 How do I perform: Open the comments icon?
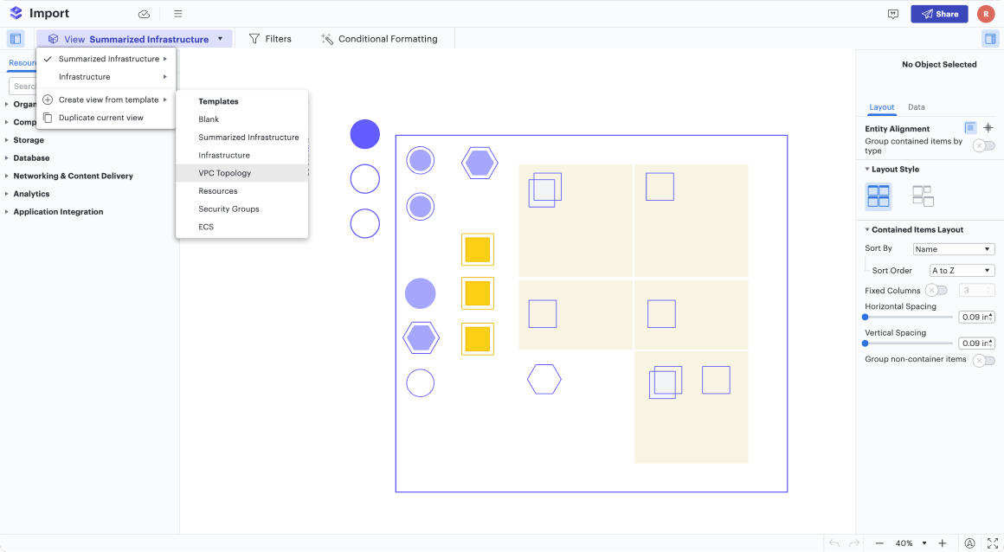point(893,14)
